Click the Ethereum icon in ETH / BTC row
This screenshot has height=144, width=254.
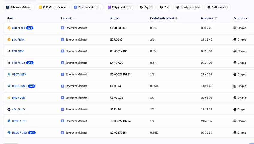[x=9, y=51]
